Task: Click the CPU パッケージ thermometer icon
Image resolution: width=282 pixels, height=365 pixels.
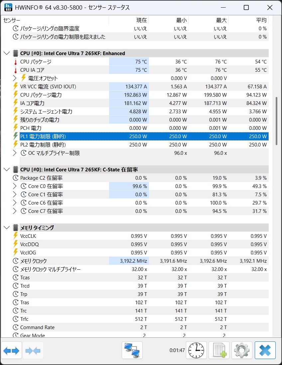Action: [x=15, y=62]
